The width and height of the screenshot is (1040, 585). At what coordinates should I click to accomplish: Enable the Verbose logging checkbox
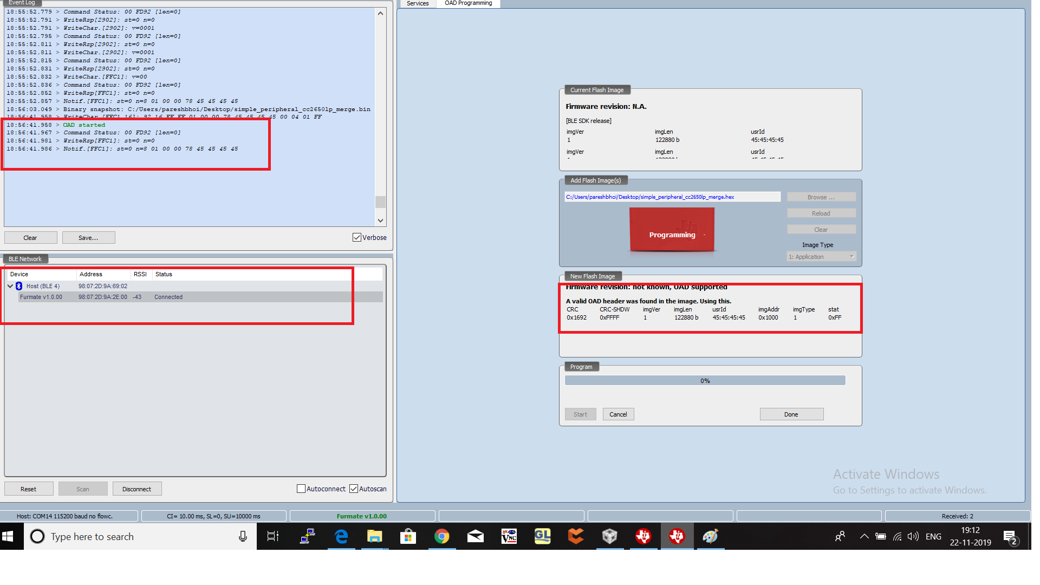(356, 237)
